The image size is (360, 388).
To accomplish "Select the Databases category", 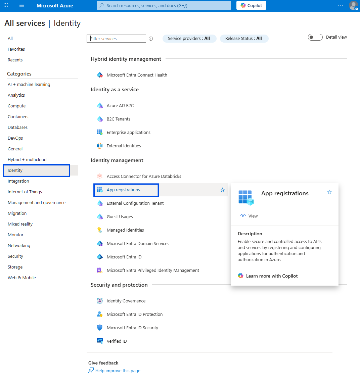I will point(17,128).
